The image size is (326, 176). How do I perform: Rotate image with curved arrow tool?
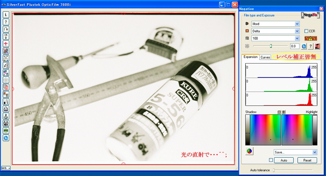[6, 29]
